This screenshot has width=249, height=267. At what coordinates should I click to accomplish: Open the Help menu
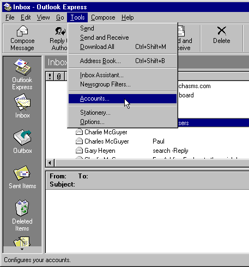pyautogui.click(x=127, y=17)
